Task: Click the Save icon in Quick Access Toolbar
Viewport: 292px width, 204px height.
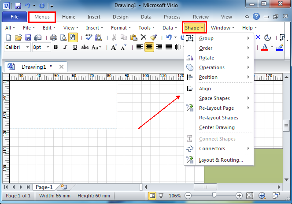Action: [18, 6]
